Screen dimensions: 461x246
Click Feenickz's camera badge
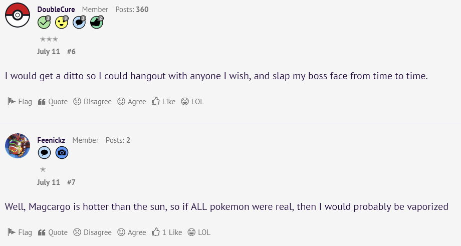tap(62, 152)
